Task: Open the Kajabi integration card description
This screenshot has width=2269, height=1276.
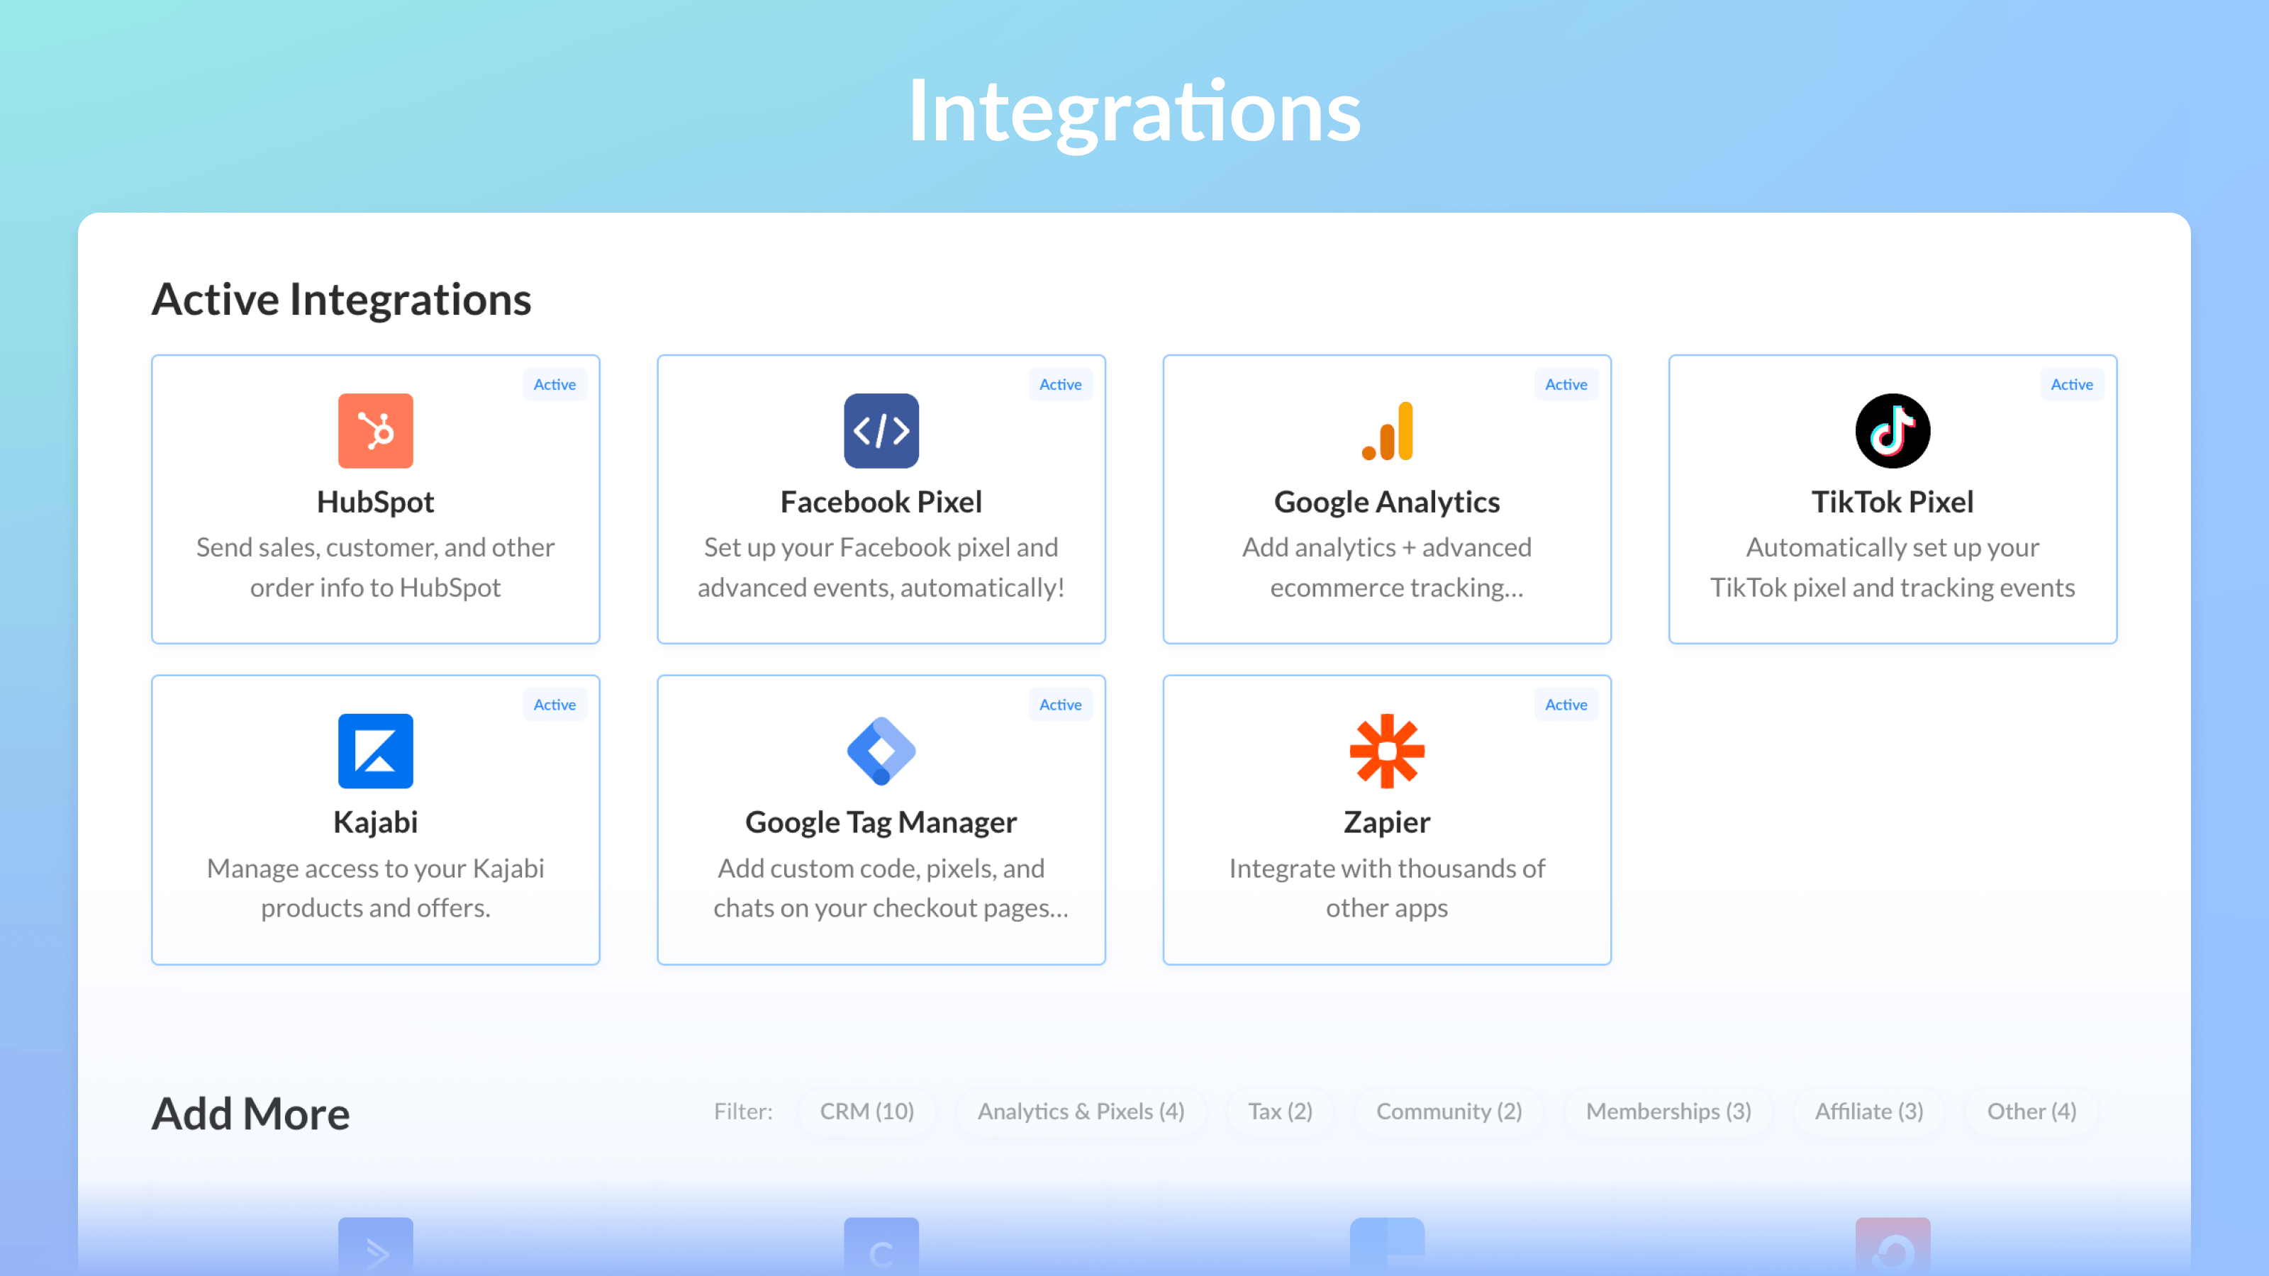Action: pyautogui.click(x=375, y=888)
